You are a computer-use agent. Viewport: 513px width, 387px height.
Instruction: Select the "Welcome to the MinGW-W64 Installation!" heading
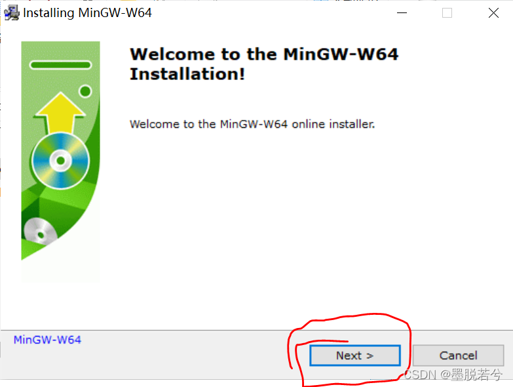(264, 64)
